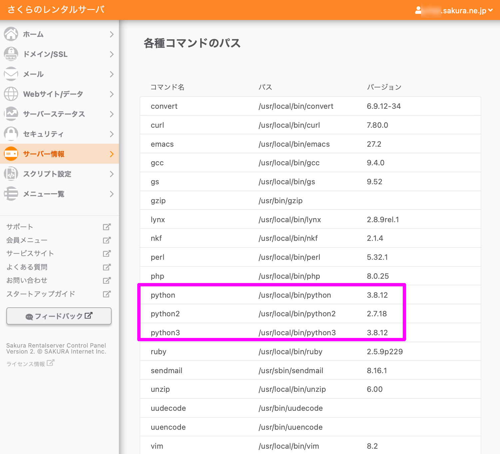Image resolution: width=500 pixels, height=454 pixels.
Task: Click the globe icon for Webサイト/データ
Action: (11, 94)
